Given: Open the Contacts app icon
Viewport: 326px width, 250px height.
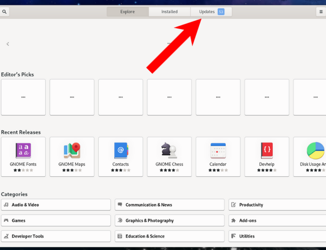Looking at the screenshot, I should pos(120,150).
